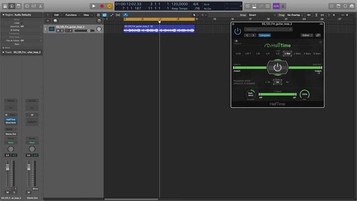Screen dimensions: 357x201
Task: Open the Browsers media button
Action: 352,6
